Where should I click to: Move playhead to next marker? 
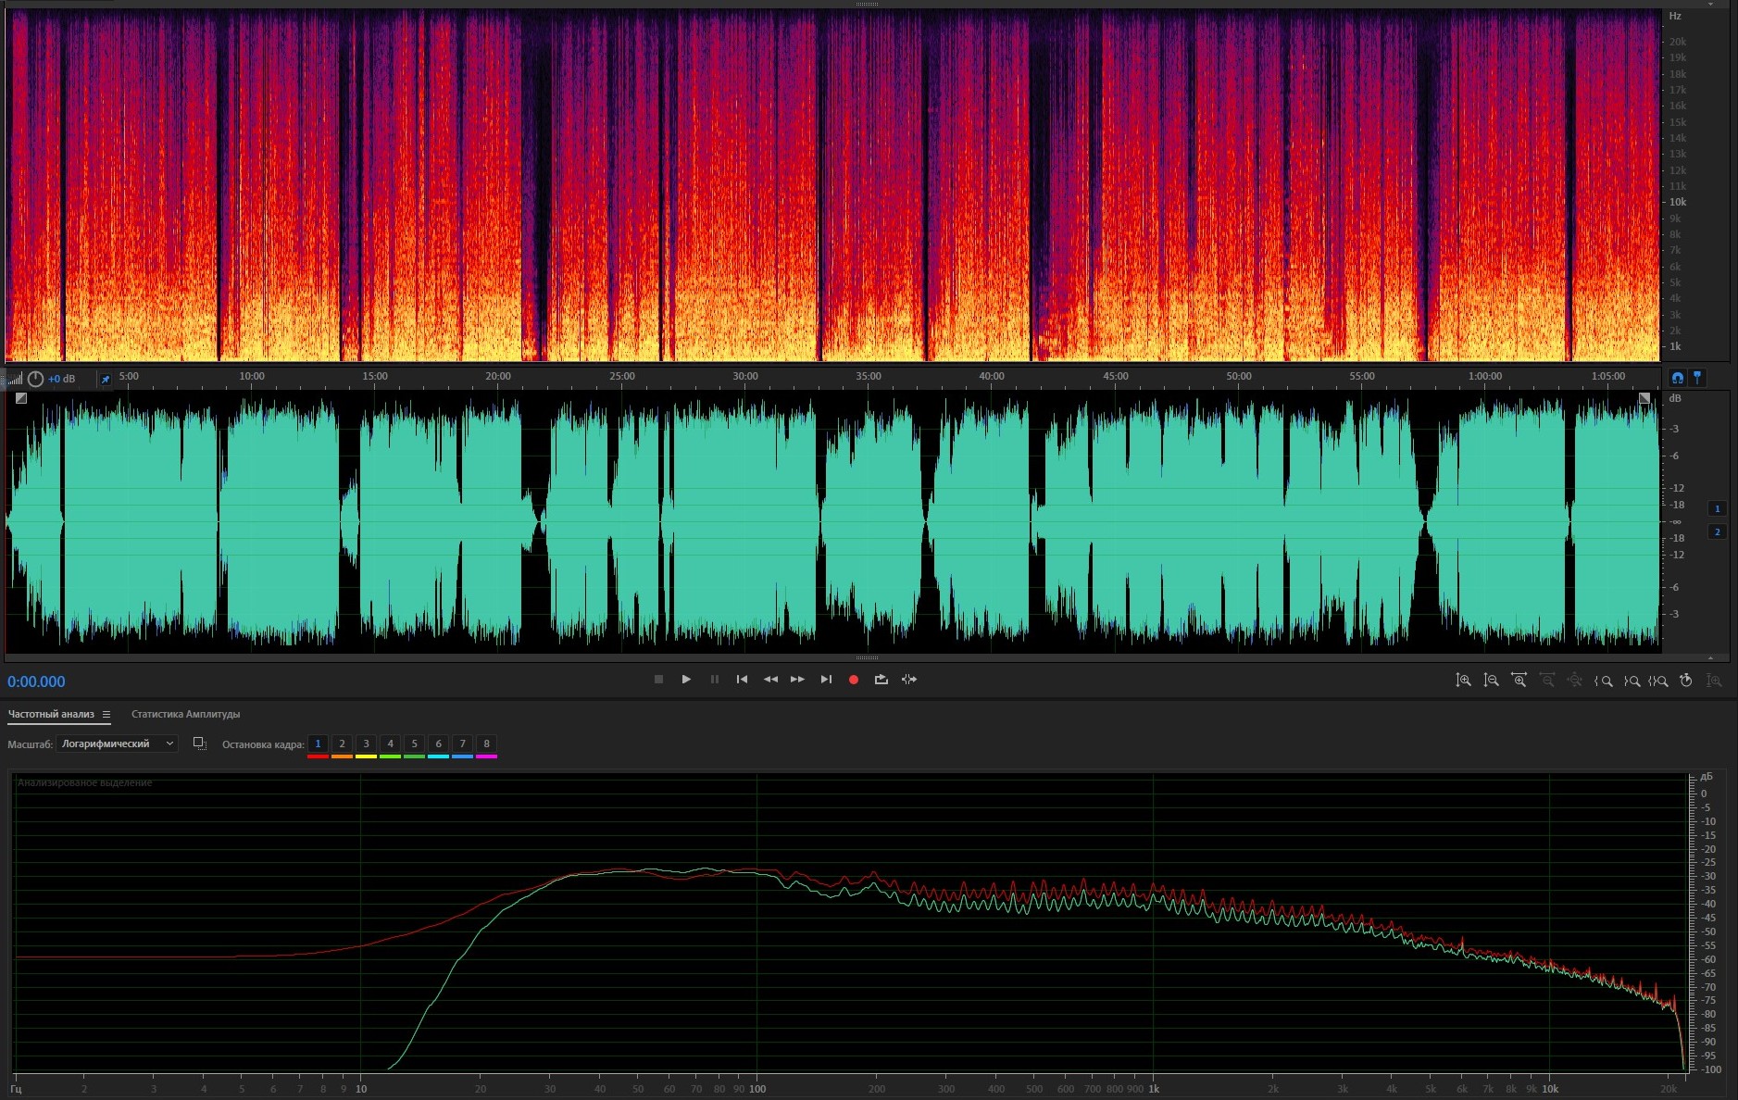coord(826,680)
